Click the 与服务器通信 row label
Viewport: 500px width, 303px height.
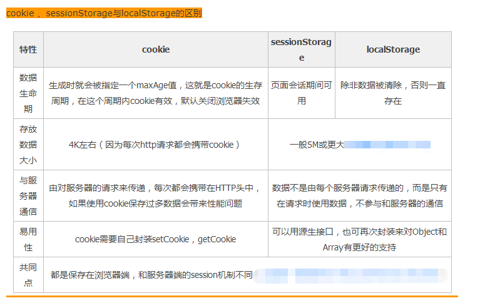tap(28, 195)
